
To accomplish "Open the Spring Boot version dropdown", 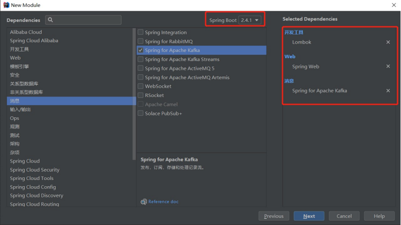I will [x=250, y=20].
